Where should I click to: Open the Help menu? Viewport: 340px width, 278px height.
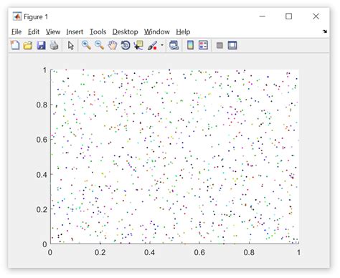pos(183,32)
